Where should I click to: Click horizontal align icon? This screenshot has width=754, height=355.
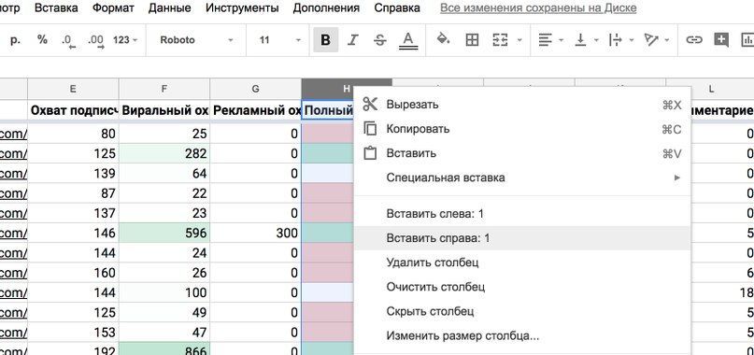[545, 40]
